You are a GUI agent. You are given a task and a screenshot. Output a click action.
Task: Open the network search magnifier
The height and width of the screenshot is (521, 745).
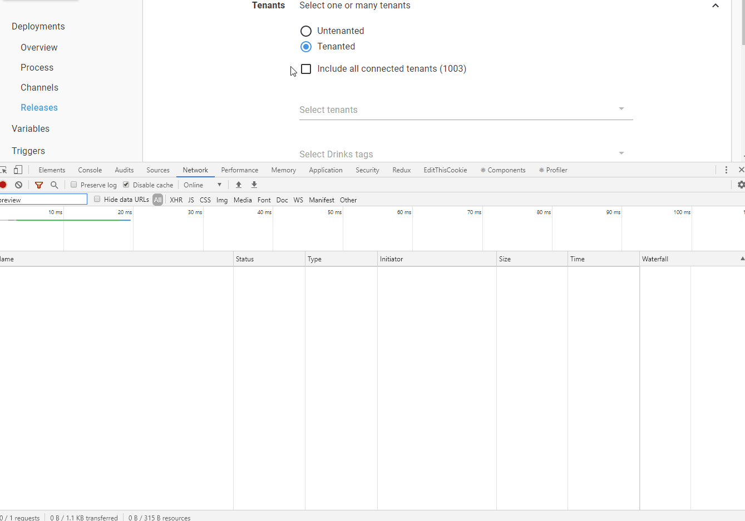(55, 185)
